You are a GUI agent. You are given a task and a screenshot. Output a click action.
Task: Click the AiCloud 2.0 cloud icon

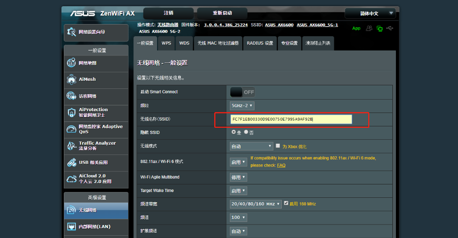(x=71, y=179)
